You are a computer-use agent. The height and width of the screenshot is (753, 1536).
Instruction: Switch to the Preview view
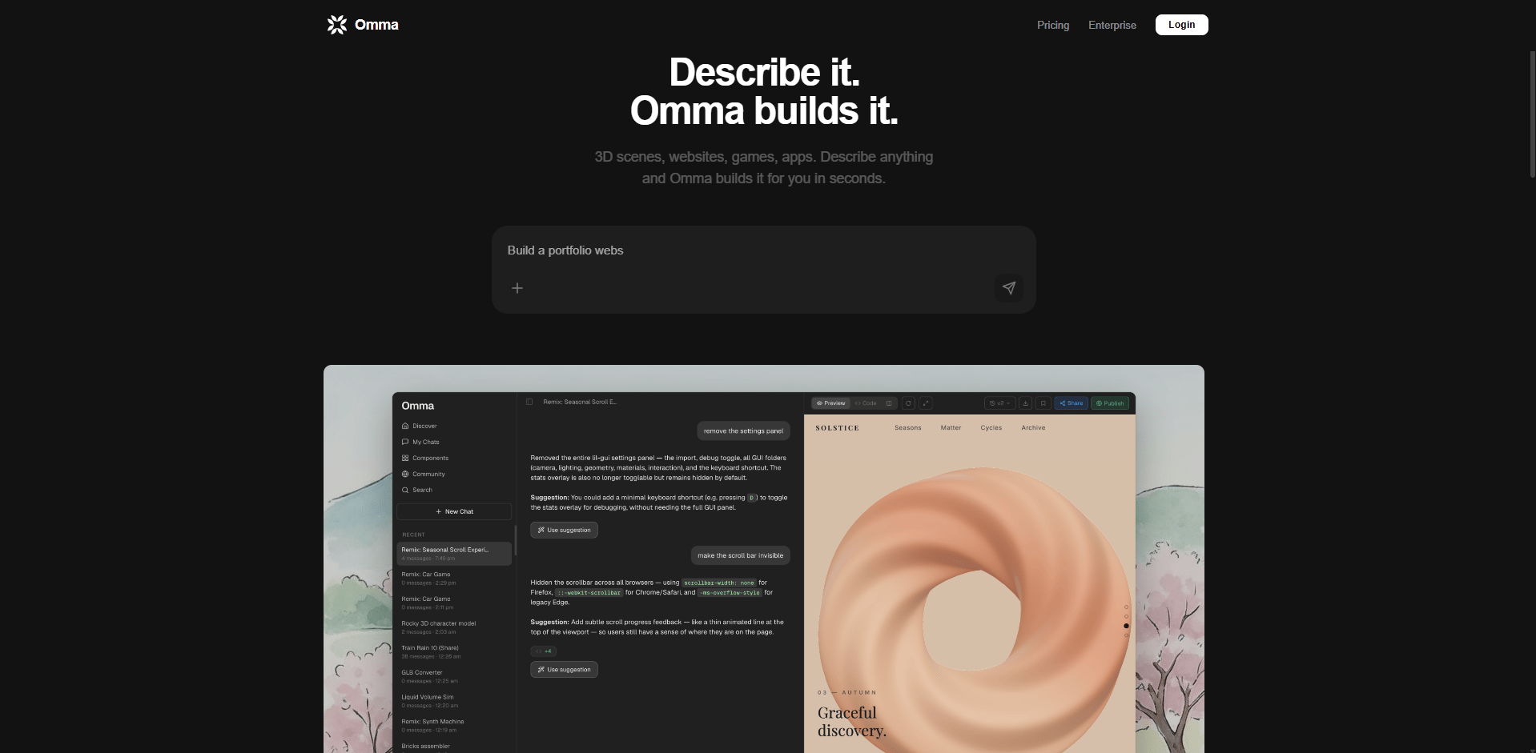click(831, 403)
